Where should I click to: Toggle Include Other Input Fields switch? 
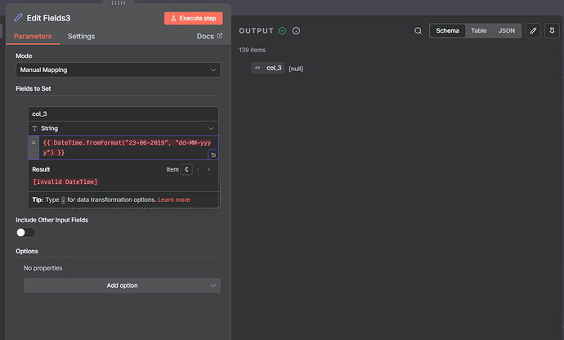25,232
